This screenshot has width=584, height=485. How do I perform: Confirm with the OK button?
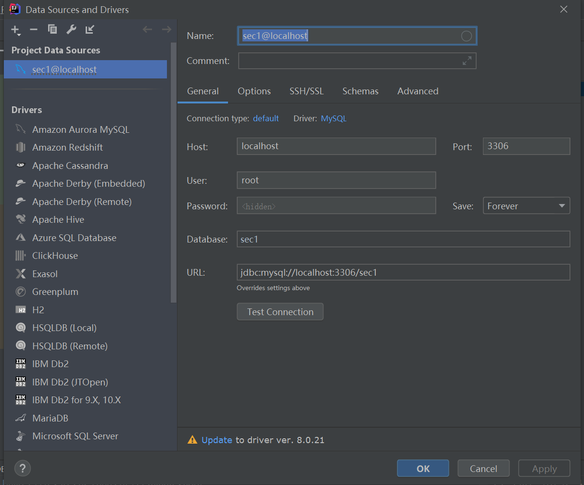(423, 469)
